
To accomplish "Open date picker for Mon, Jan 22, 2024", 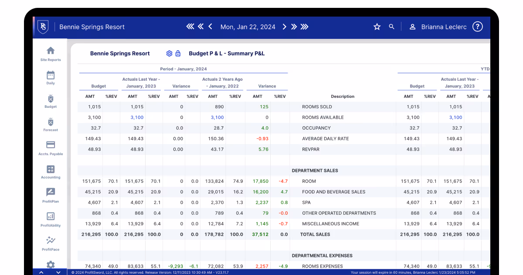I will click(248, 27).
